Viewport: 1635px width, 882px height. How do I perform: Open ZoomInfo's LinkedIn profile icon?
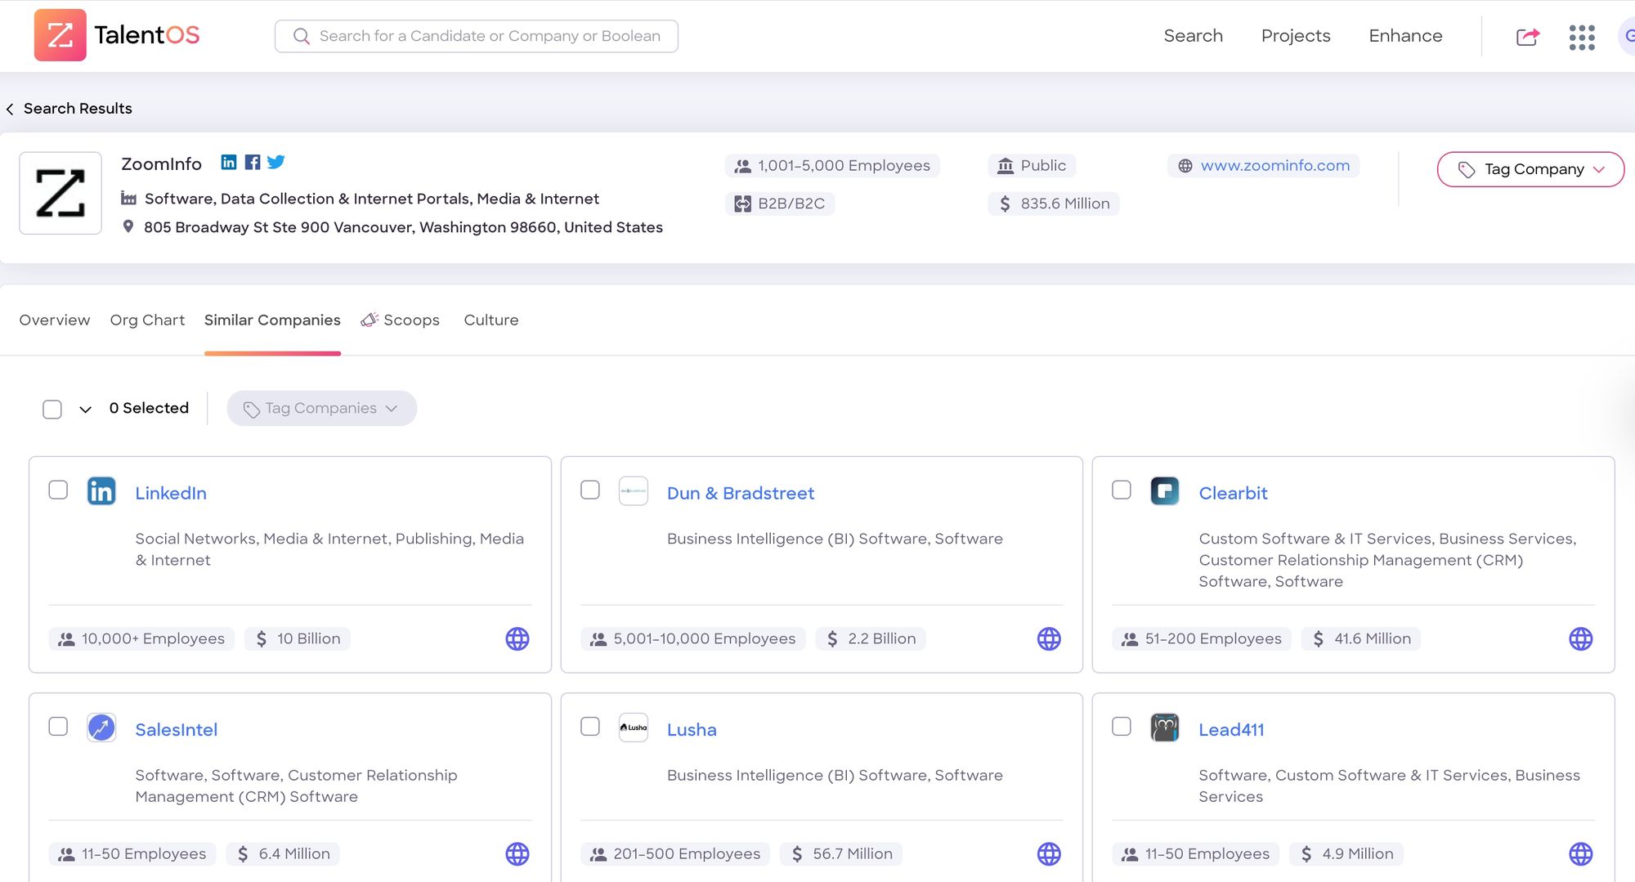[229, 163]
